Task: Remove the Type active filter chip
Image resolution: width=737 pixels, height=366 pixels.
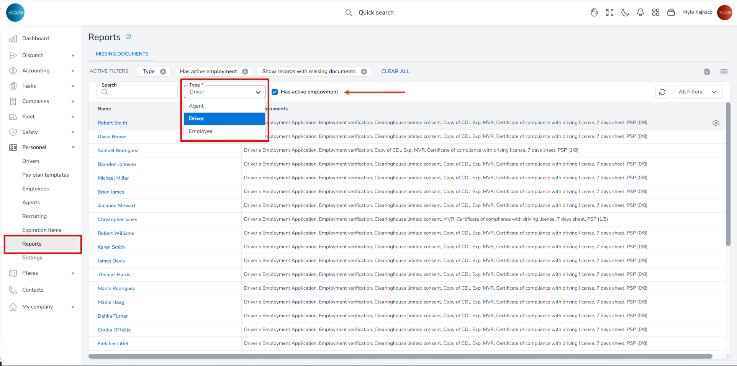Action: tap(163, 72)
